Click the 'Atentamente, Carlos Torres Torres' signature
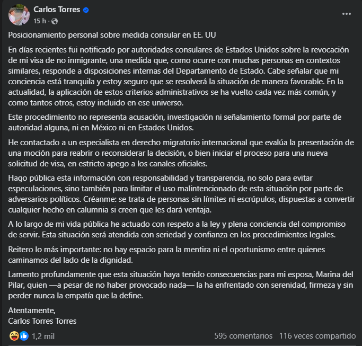 43,315
